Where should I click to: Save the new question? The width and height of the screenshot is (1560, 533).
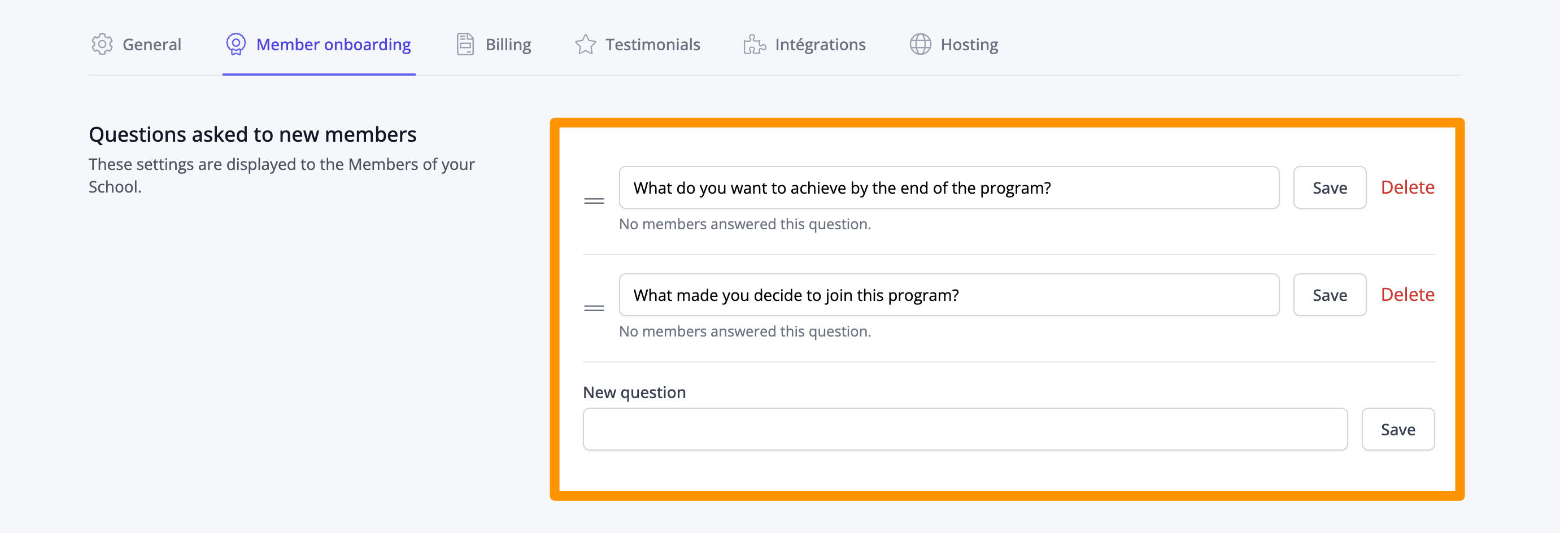tap(1398, 429)
